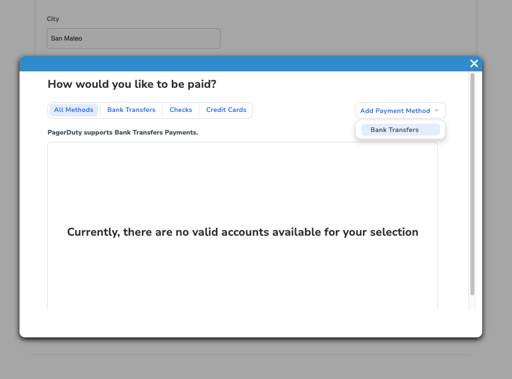
Task: Expand payment method choices under Add Payment Method
Action: point(400,110)
